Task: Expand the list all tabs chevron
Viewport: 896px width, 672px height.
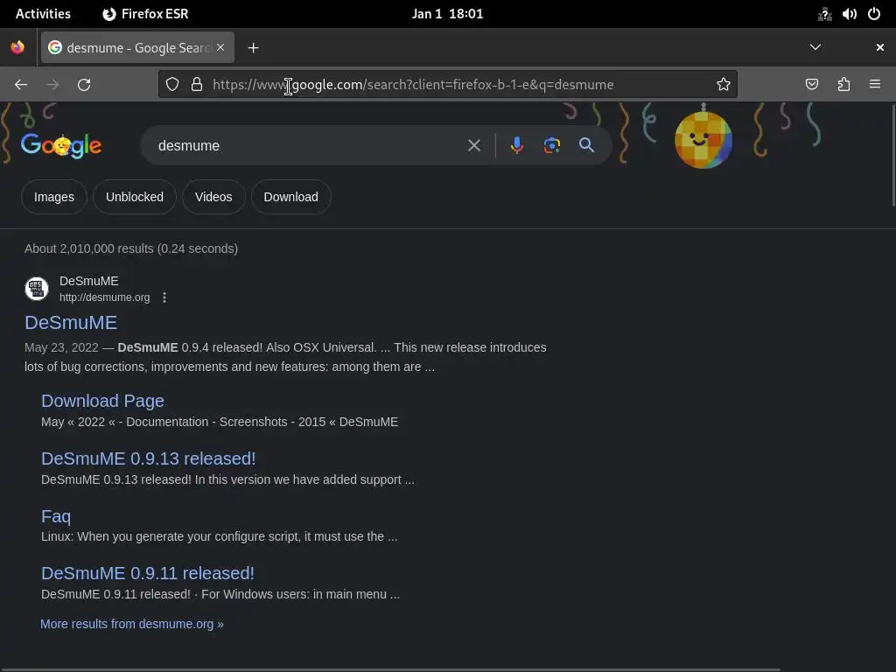Action: tap(815, 47)
